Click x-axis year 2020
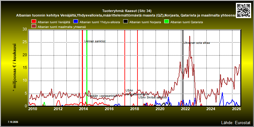Screen dimensions: 254x127 pyautogui.click(x=160, y=109)
